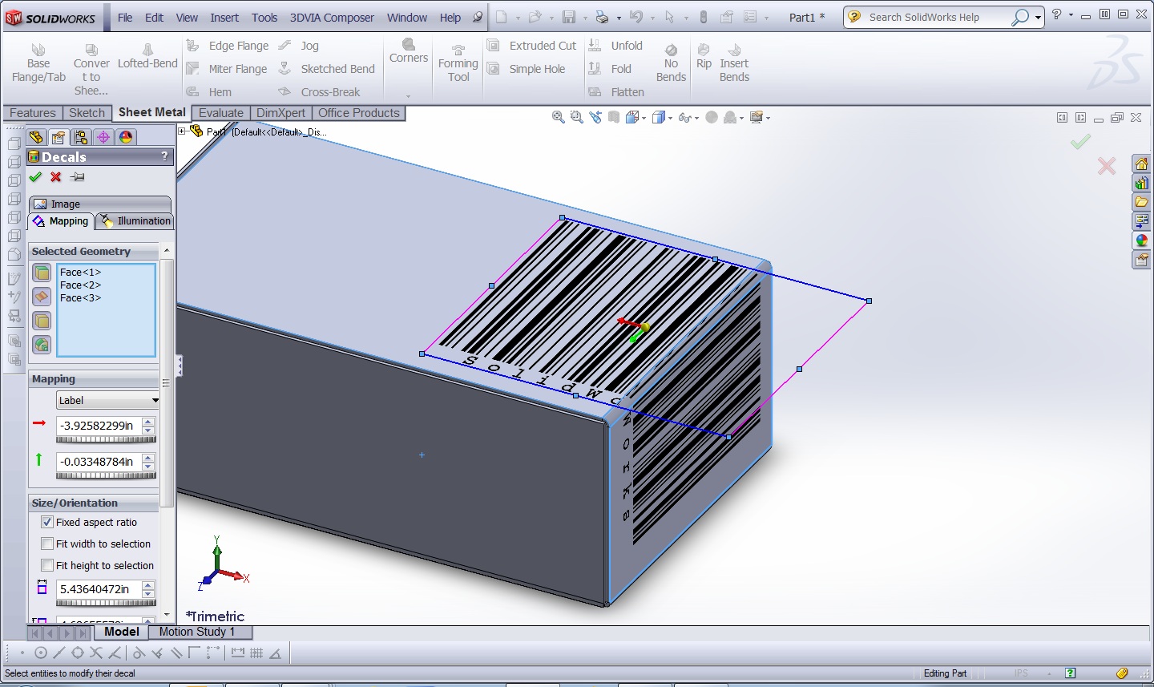Enable Fit height to selection
Viewport: 1154px width, 687px height.
click(47, 565)
